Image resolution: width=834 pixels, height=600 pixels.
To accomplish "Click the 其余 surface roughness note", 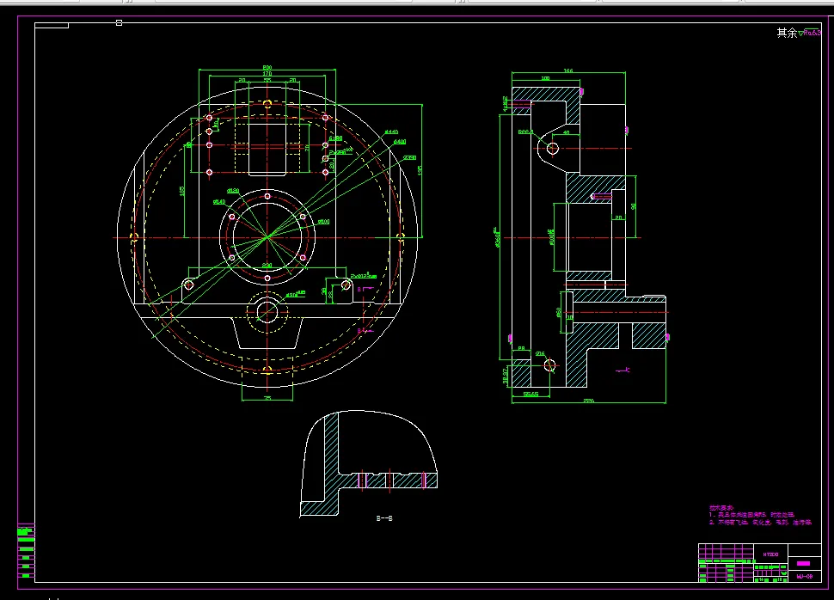I will pos(799,33).
